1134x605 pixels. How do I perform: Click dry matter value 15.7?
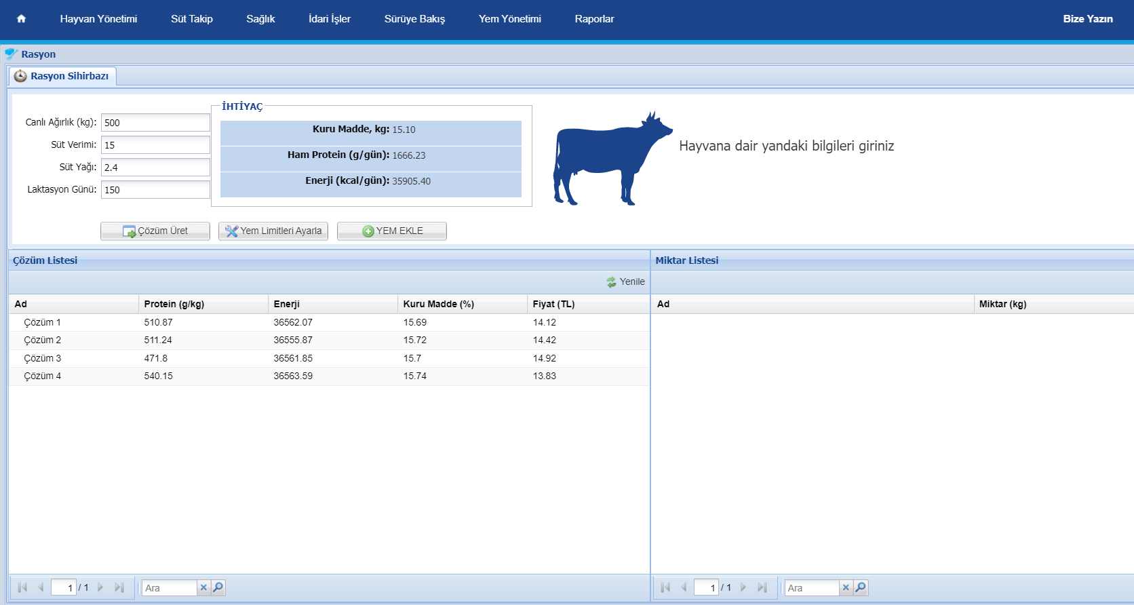pos(412,358)
